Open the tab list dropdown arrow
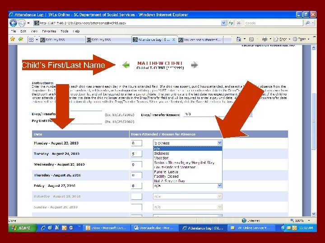 click(37, 40)
